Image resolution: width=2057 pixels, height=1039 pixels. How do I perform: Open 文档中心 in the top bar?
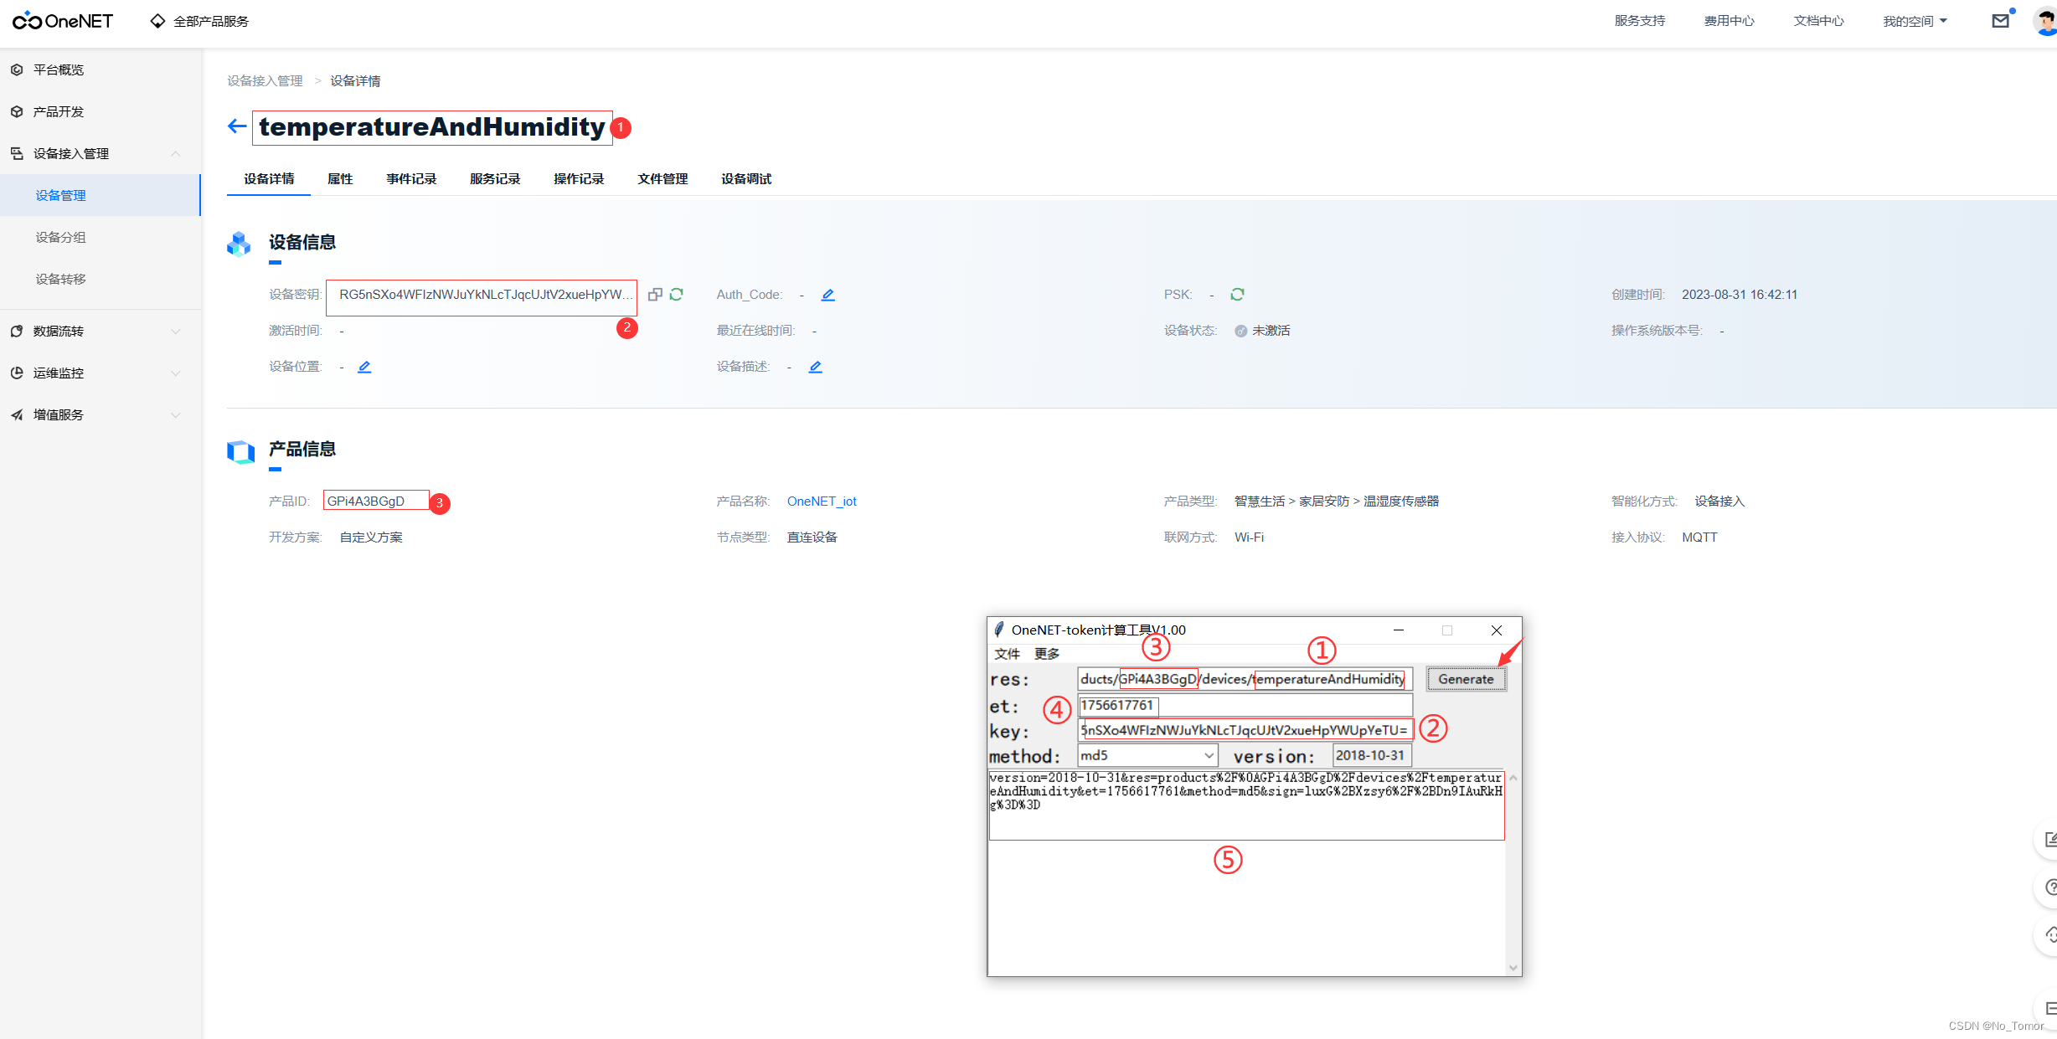click(x=1818, y=21)
